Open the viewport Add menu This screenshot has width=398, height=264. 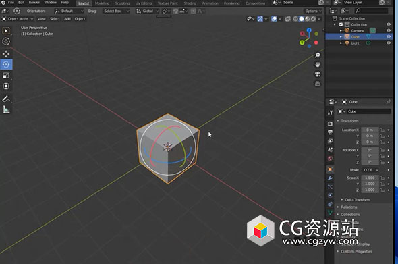[67, 19]
